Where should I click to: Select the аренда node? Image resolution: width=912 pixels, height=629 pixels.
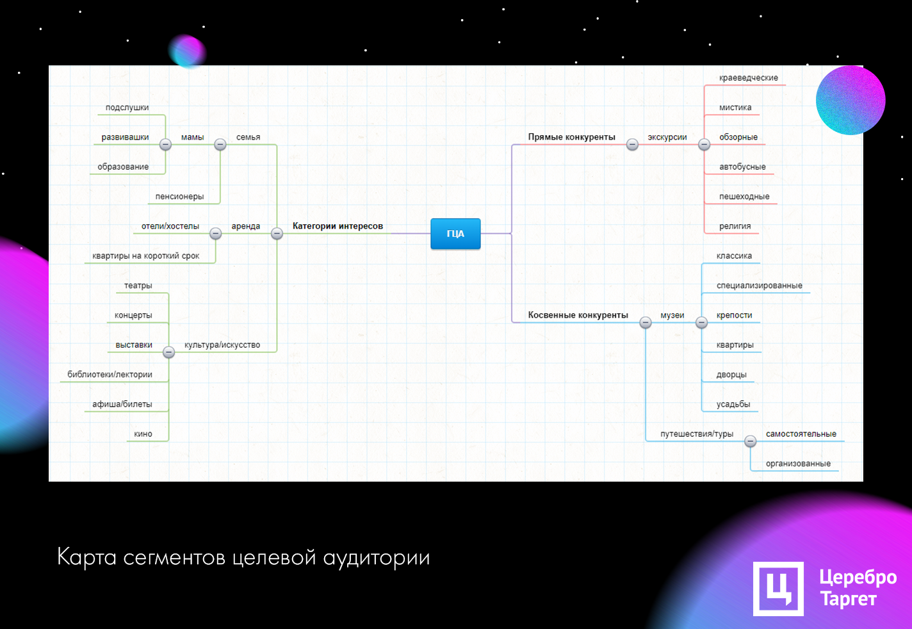[x=246, y=226]
